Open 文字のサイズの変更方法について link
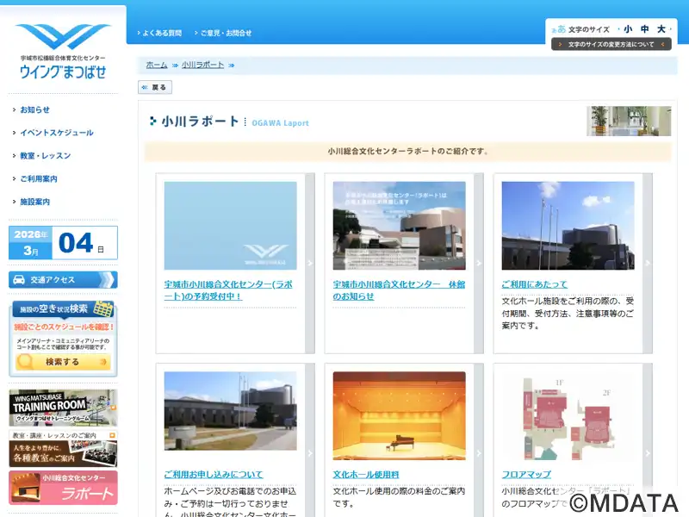 [611, 44]
